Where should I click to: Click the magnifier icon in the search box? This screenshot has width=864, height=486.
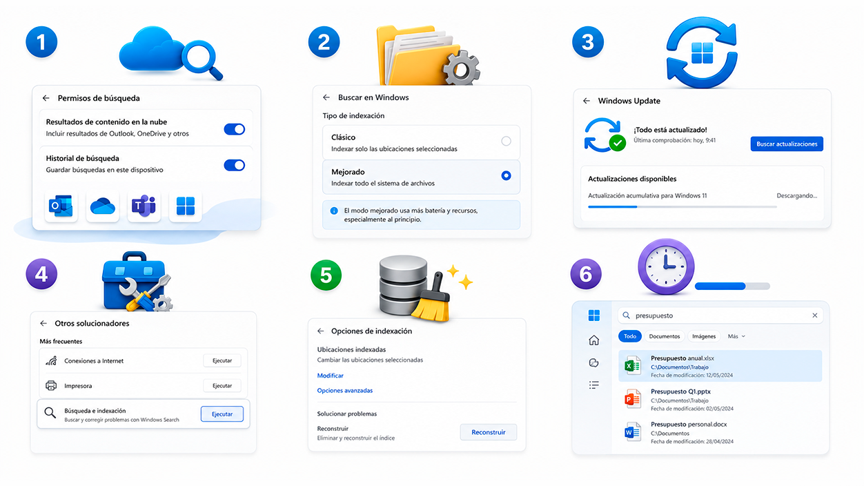(x=627, y=315)
